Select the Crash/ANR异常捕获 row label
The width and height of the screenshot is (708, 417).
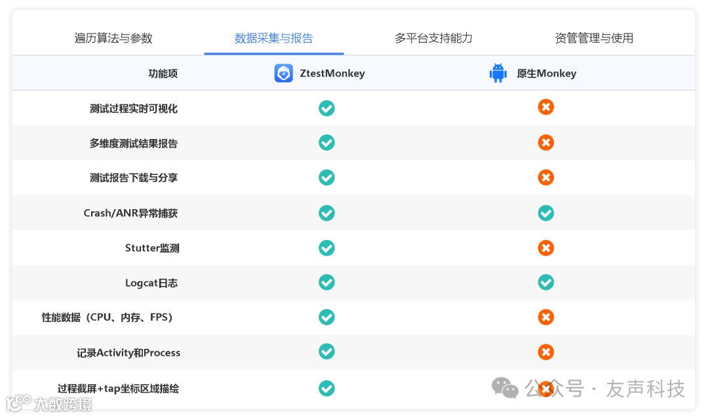click(130, 213)
